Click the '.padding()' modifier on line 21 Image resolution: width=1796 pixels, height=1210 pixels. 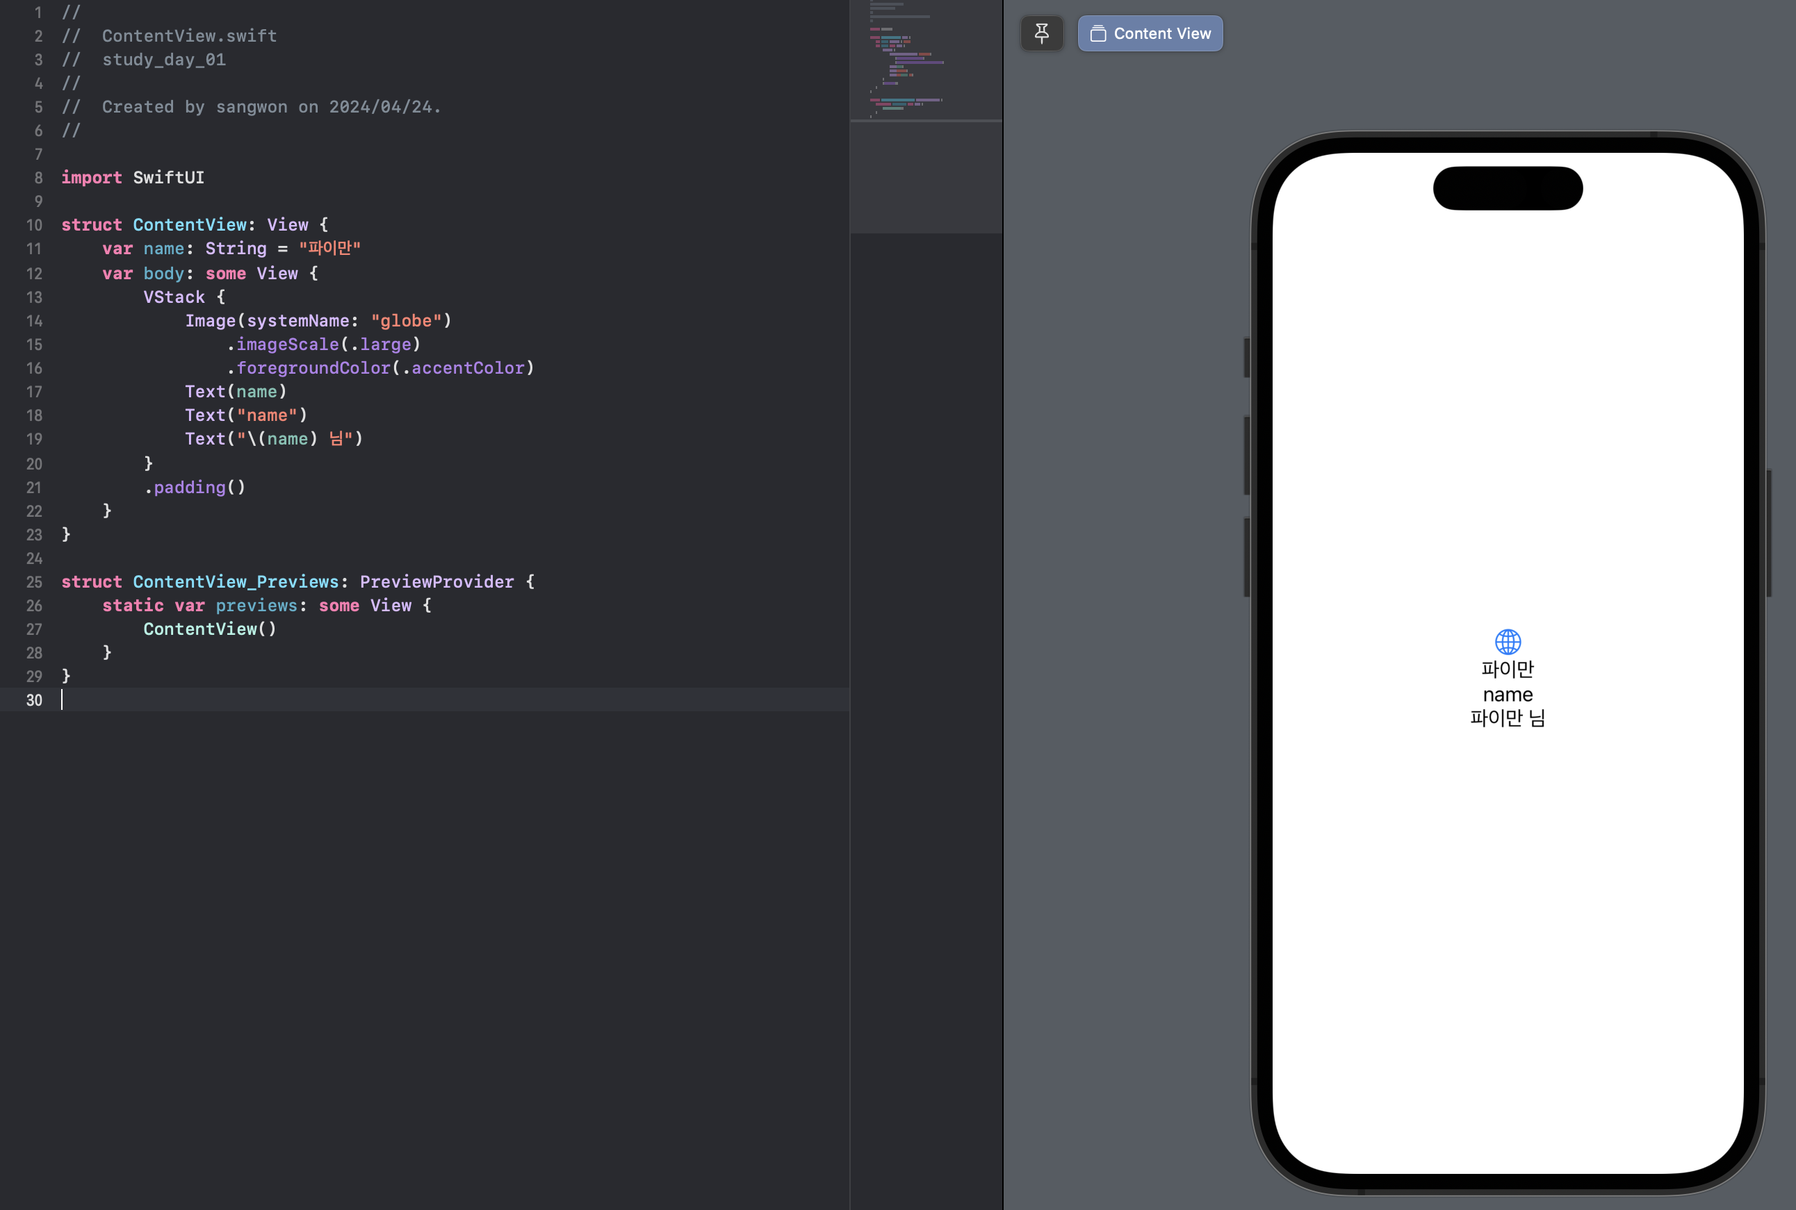[195, 488]
